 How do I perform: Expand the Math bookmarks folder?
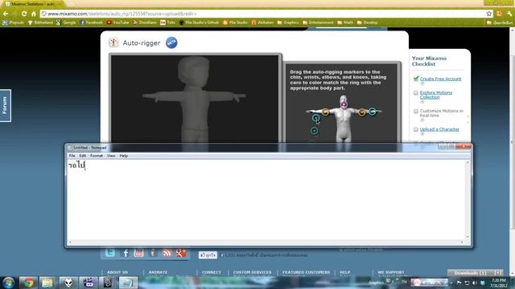[x=345, y=22]
